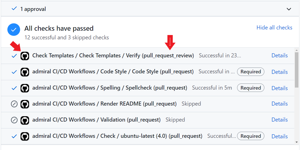Click the GitHub icon for ubuntu-latest check
The image size is (303, 150).
(25, 136)
